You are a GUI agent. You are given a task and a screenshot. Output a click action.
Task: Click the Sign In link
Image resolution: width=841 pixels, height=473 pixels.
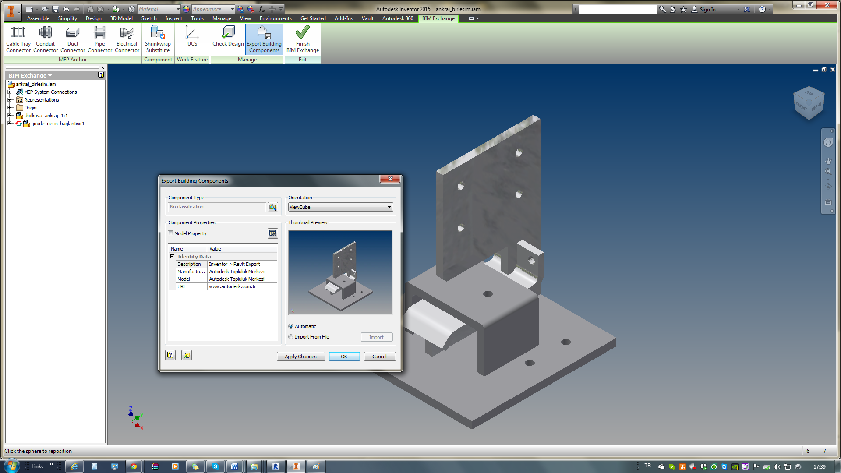tap(707, 9)
